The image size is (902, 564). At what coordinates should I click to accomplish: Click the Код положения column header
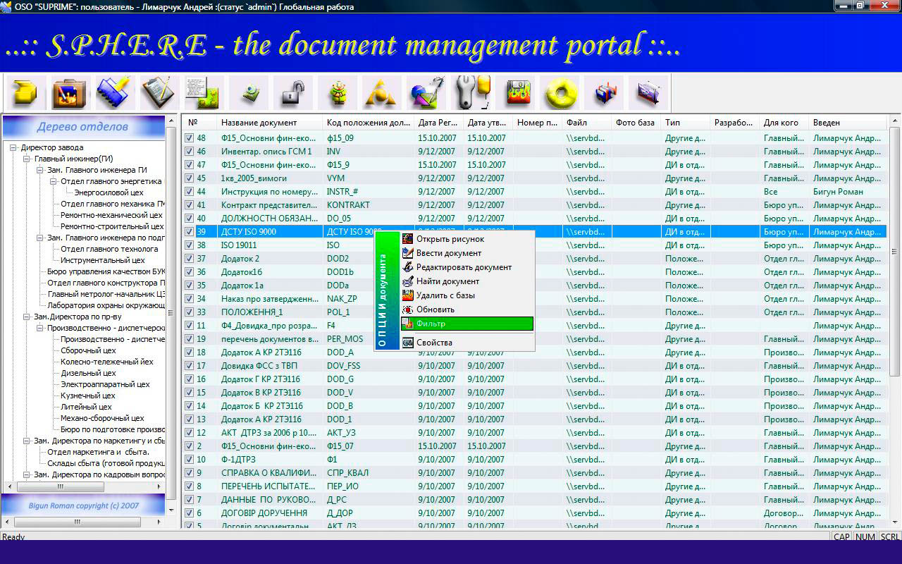(368, 123)
